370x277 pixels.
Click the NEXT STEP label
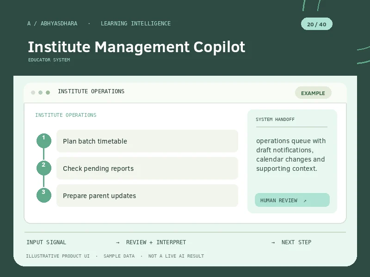coord(296,242)
